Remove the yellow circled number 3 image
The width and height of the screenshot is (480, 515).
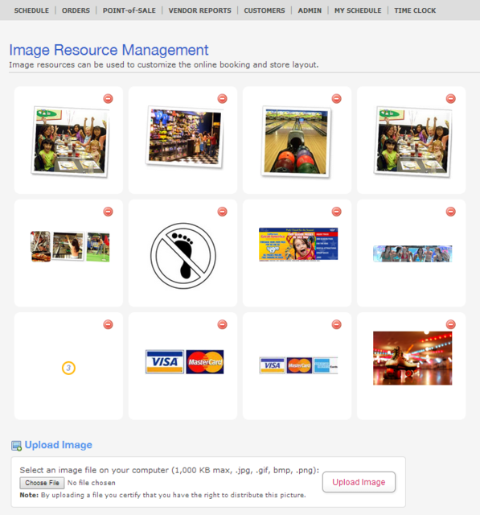tap(108, 324)
